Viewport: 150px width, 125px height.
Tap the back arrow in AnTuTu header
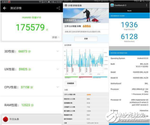click(x=5, y=8)
